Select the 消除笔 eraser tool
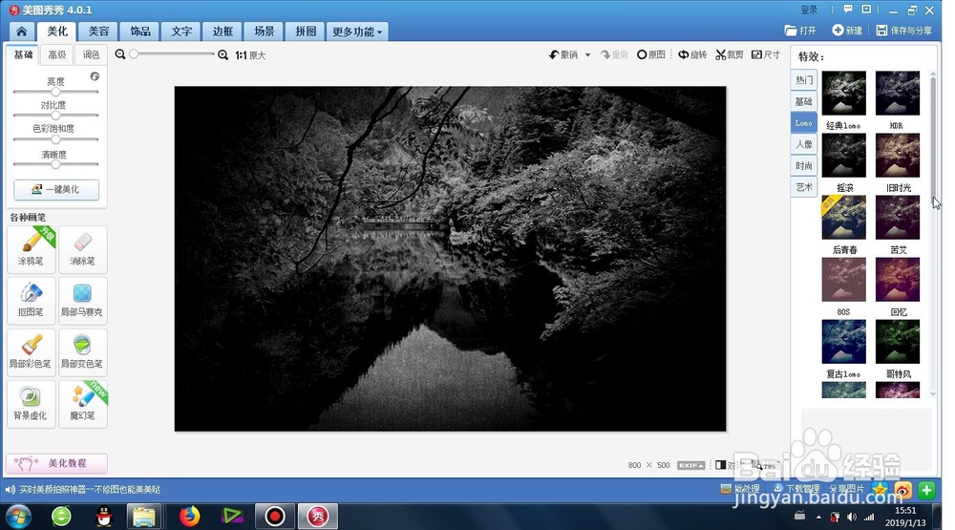The width and height of the screenshot is (955, 530). click(83, 249)
